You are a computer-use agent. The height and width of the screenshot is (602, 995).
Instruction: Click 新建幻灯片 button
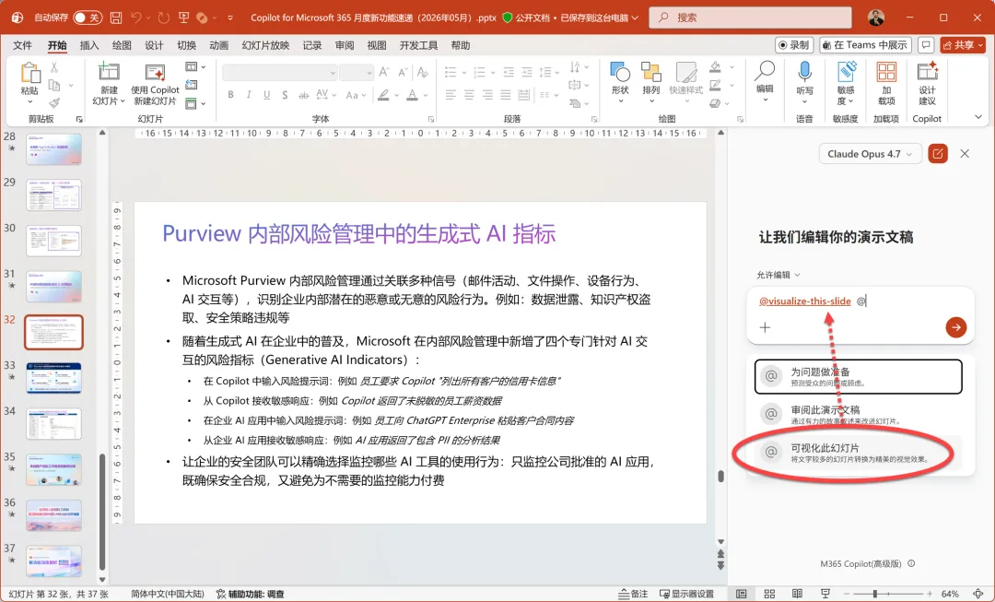109,83
